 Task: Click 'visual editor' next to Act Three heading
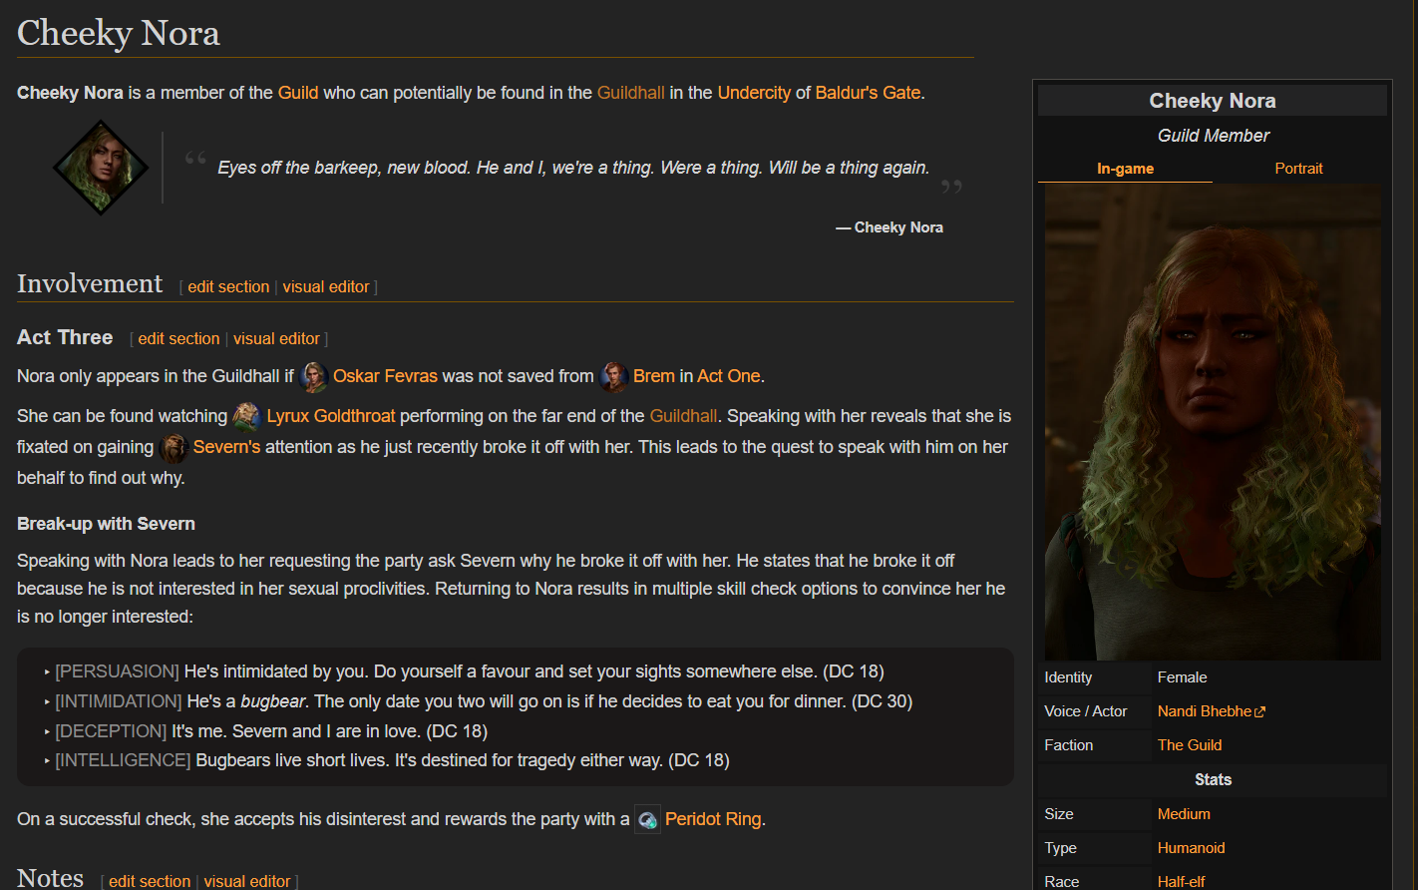pos(276,339)
